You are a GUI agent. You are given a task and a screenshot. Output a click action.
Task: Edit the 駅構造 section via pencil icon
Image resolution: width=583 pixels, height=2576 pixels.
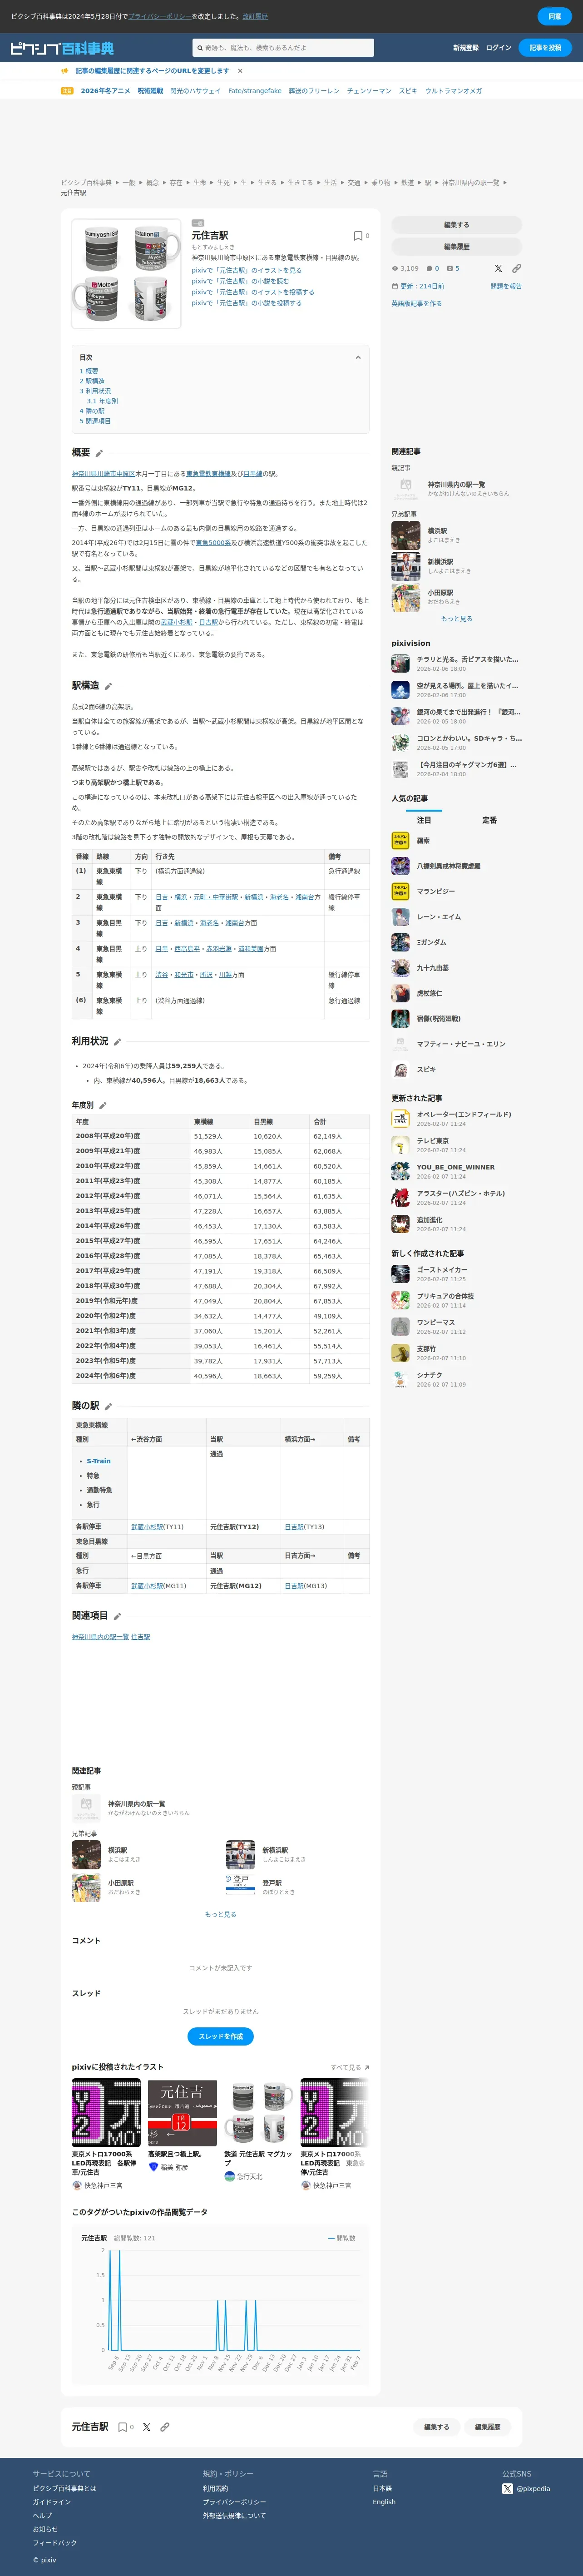point(109,687)
